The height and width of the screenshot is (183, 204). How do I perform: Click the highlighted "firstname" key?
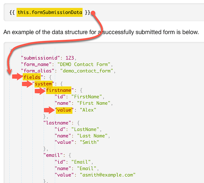point(59,90)
